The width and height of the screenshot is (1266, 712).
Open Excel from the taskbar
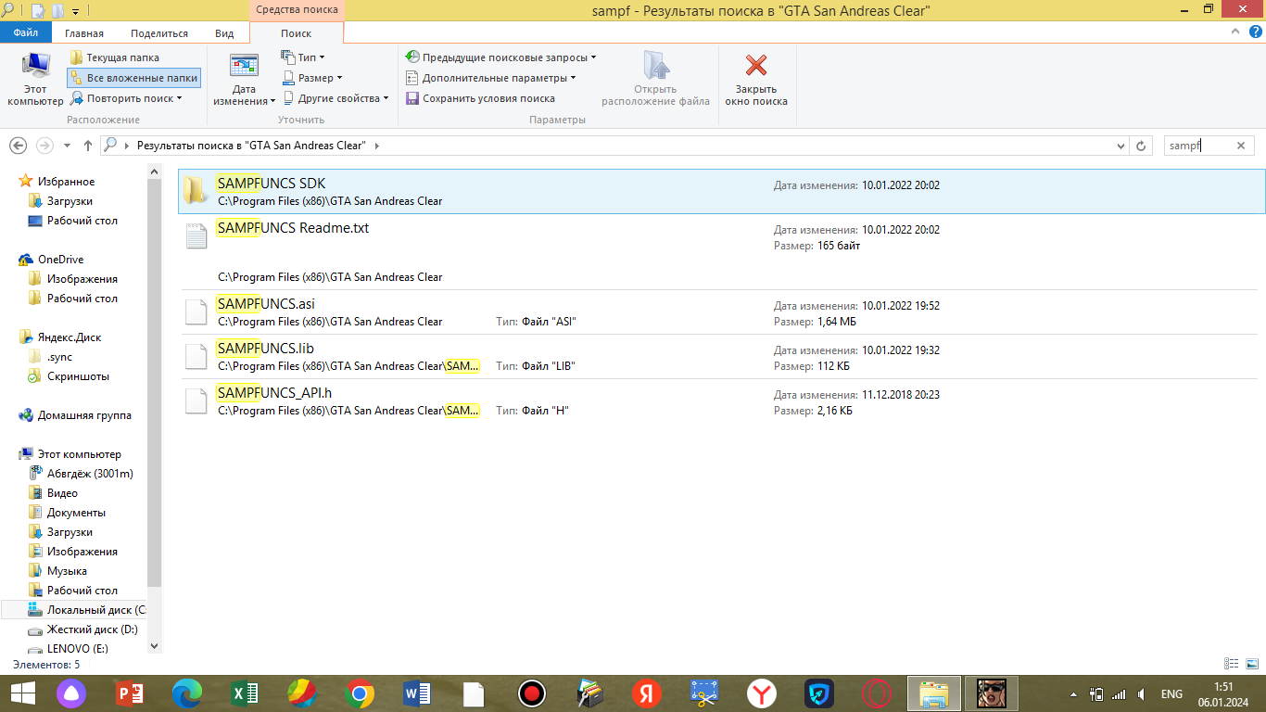(245, 693)
